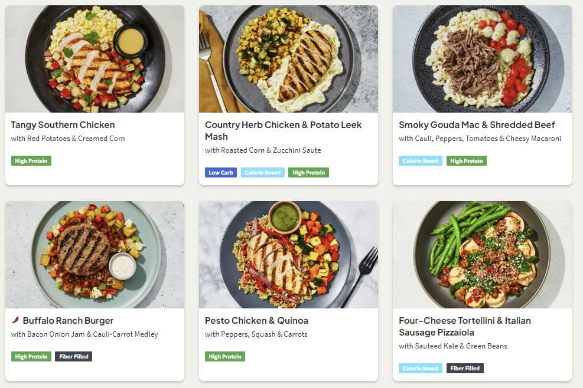Select the Smoky Gouda Mac & Shredded Beef title
The width and height of the screenshot is (583, 388).
point(477,125)
